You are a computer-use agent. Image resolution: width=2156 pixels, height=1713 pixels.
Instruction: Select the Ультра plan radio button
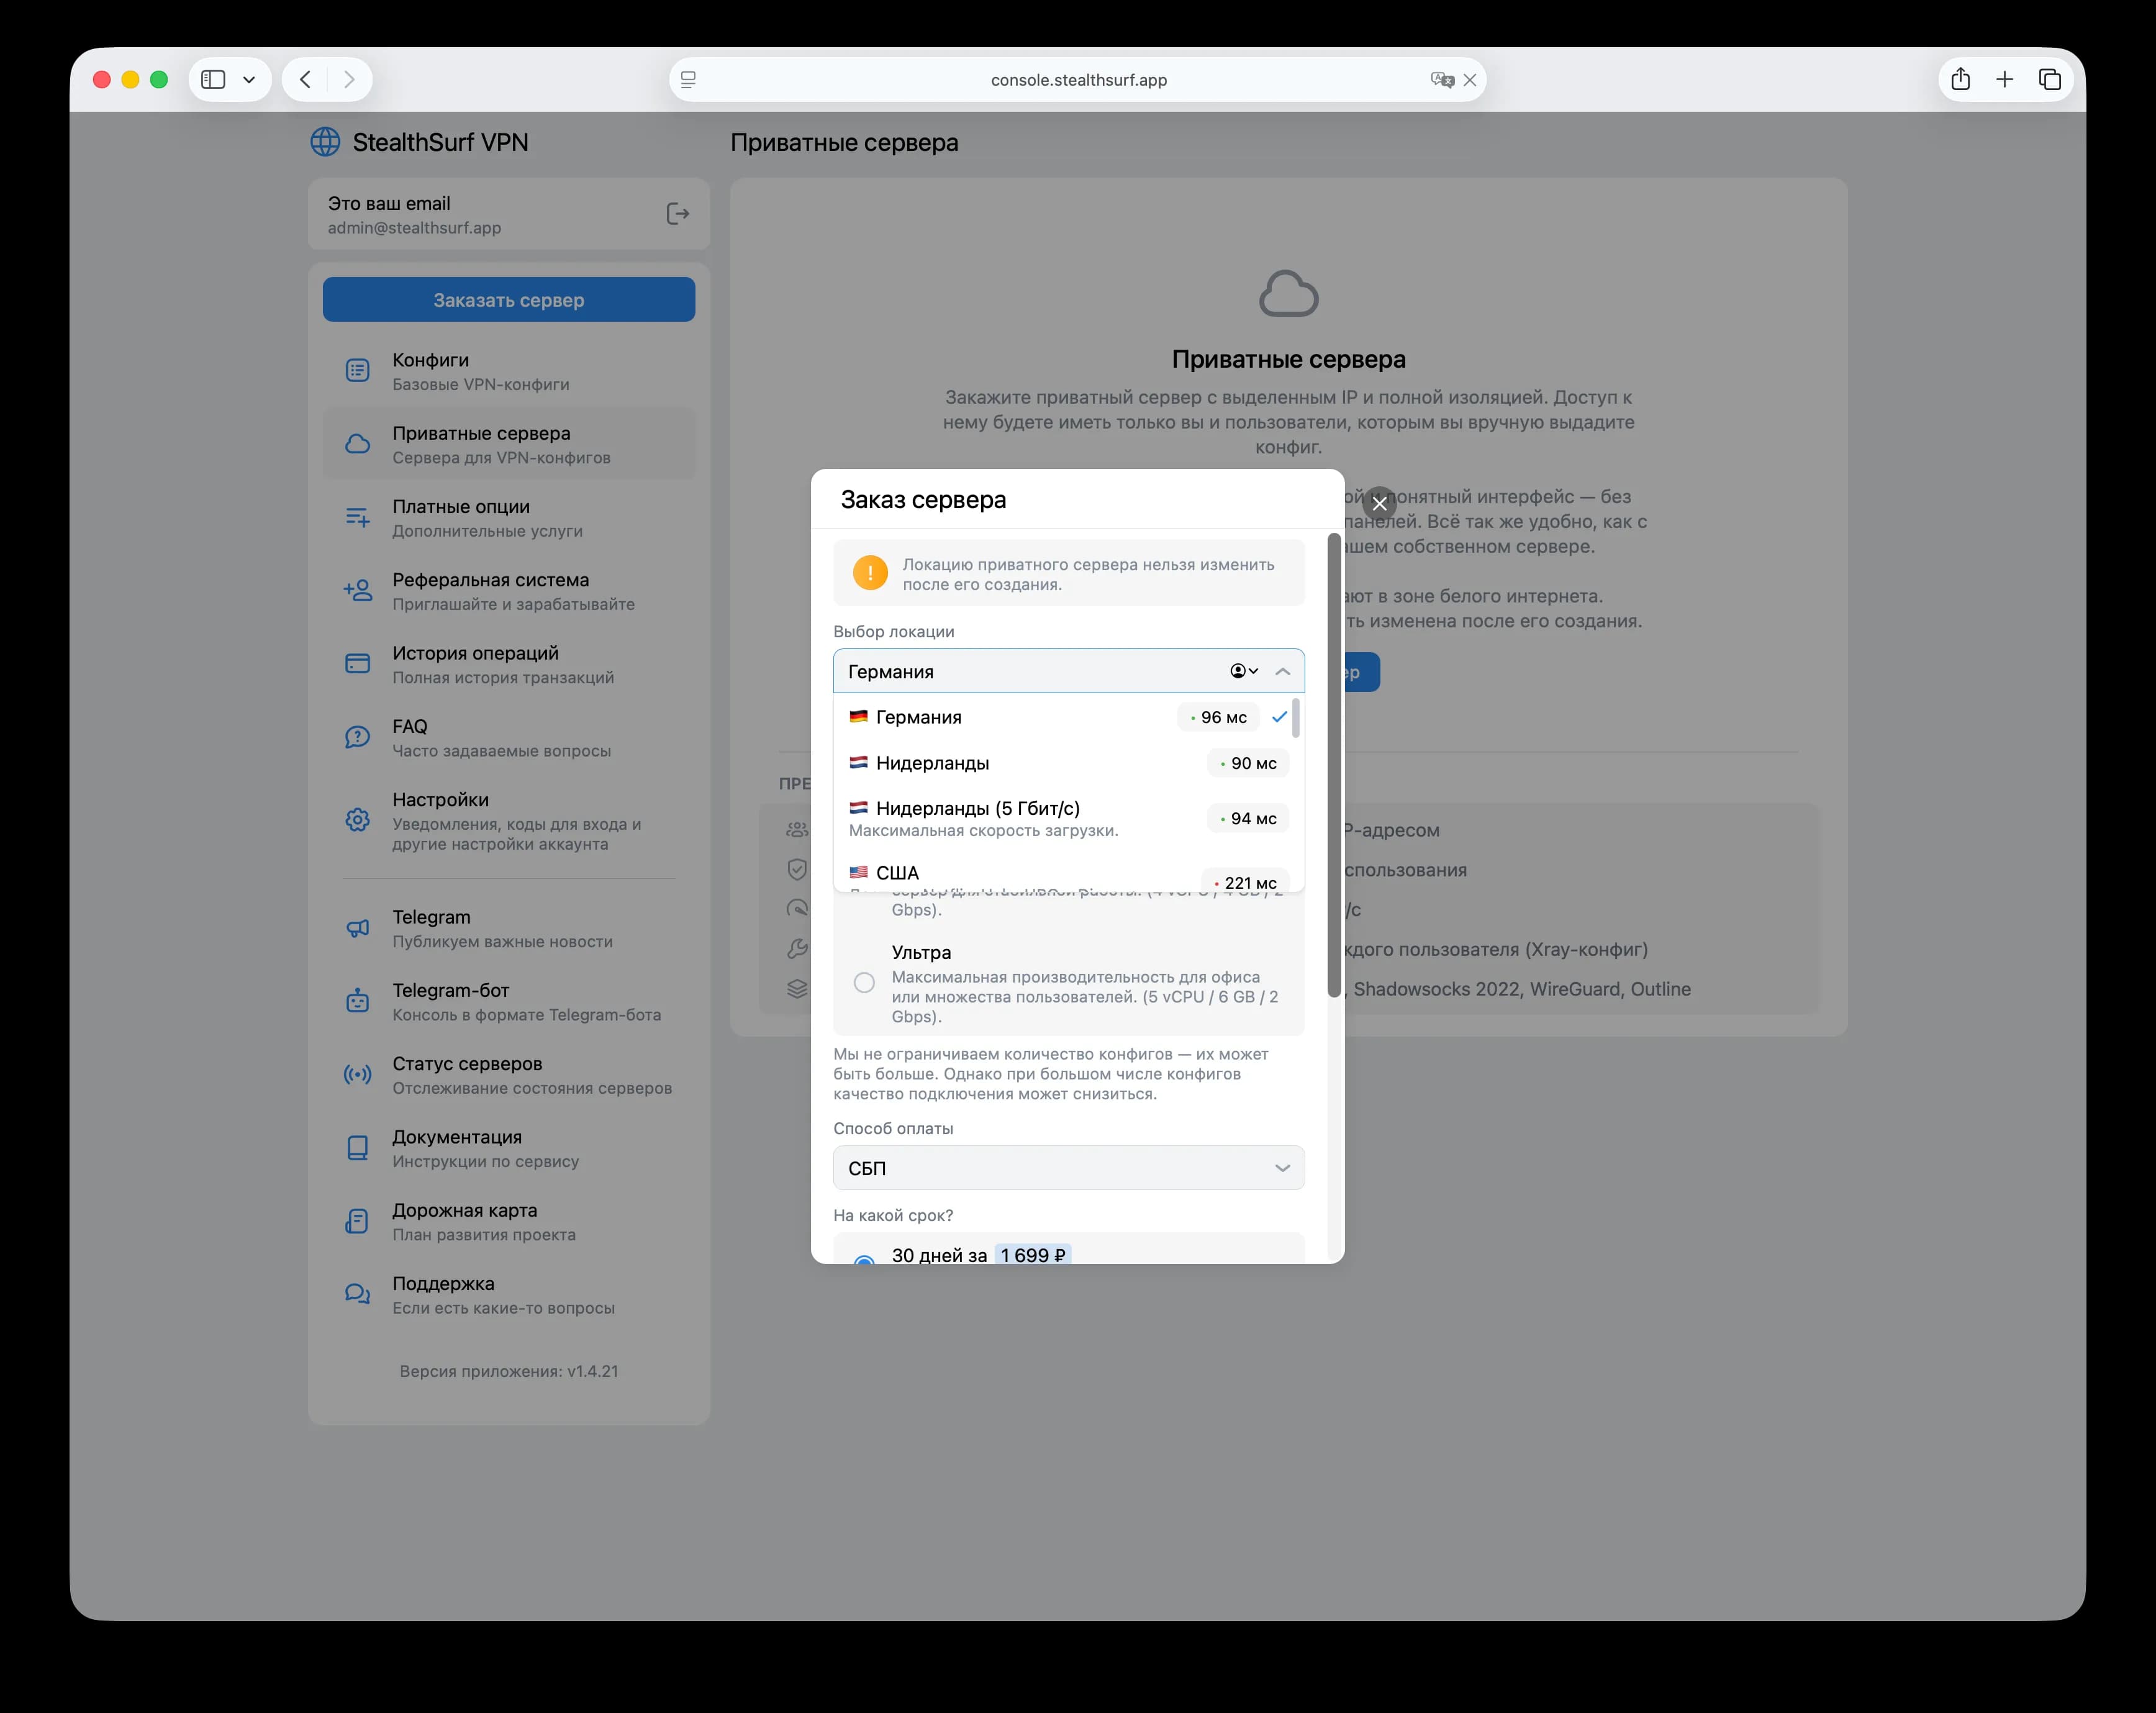864,983
